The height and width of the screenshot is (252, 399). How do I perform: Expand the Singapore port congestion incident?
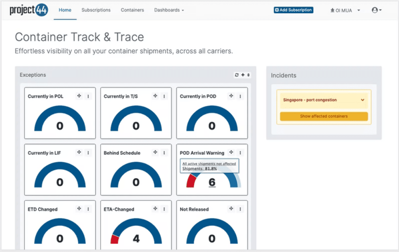click(363, 100)
